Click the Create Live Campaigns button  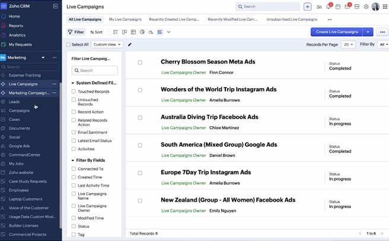pos(337,32)
